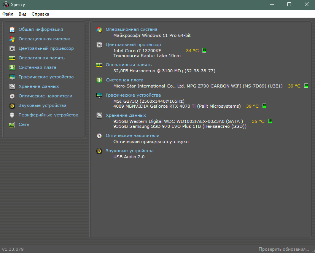Click Проверить обновления link

[x=284, y=249]
